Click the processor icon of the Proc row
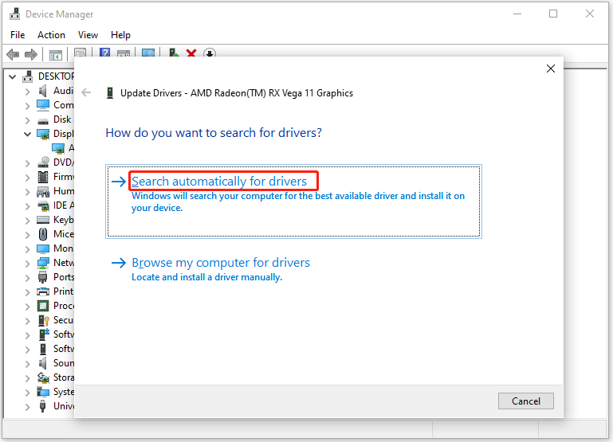The height and width of the screenshot is (442, 613). pyautogui.click(x=43, y=306)
